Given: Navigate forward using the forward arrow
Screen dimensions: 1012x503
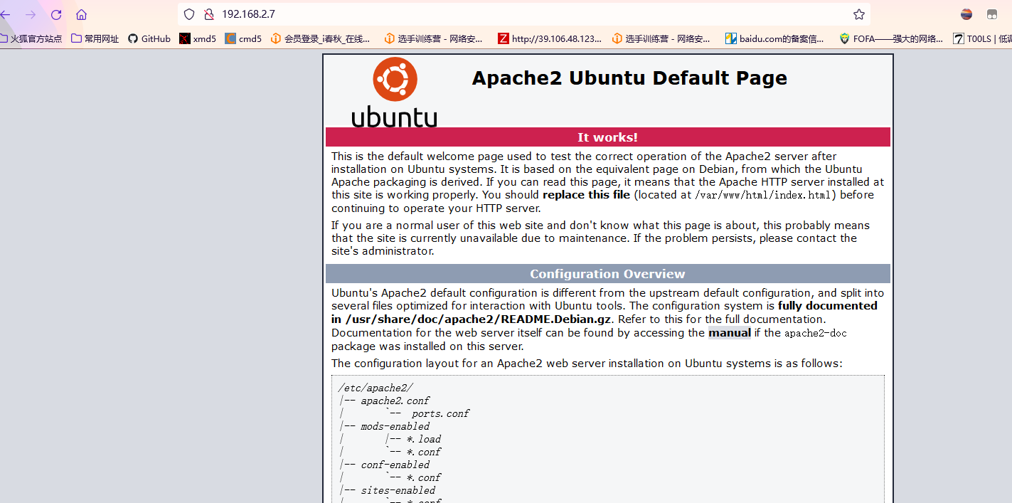Looking at the screenshot, I should point(30,13).
